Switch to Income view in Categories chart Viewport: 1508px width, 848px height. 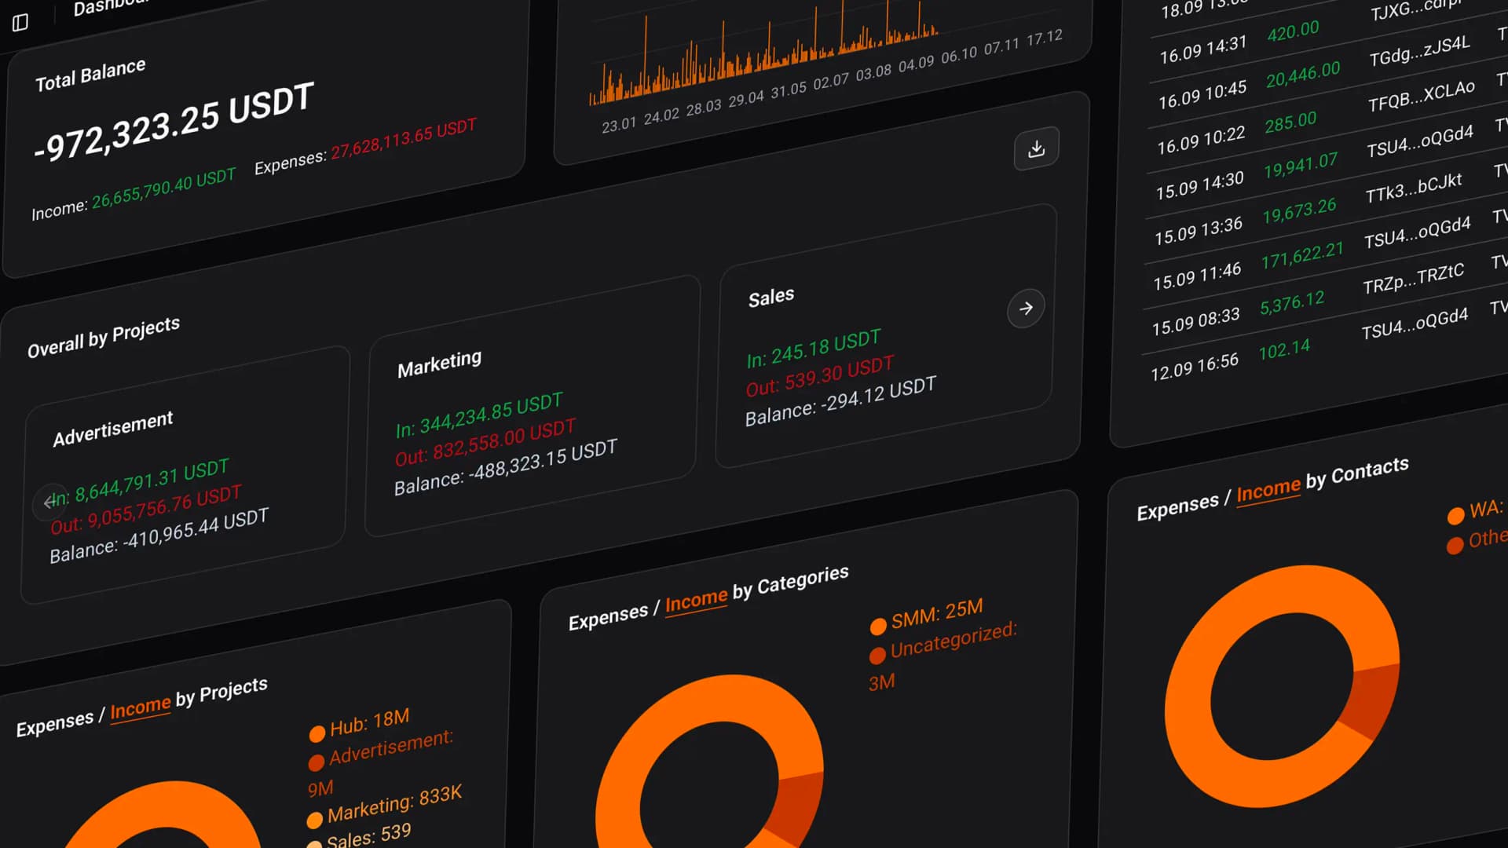[697, 601]
